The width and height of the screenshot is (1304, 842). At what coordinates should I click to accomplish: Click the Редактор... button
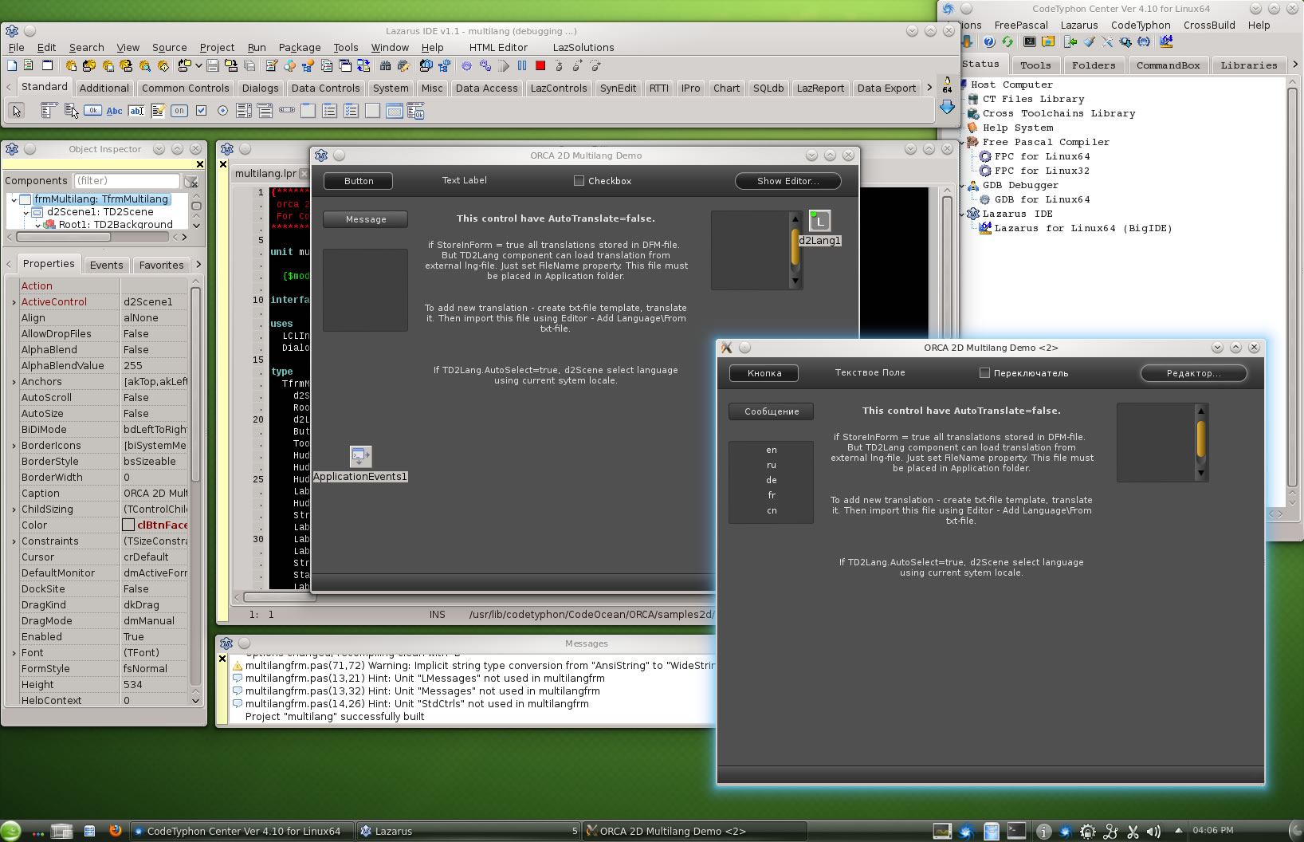[1193, 373]
